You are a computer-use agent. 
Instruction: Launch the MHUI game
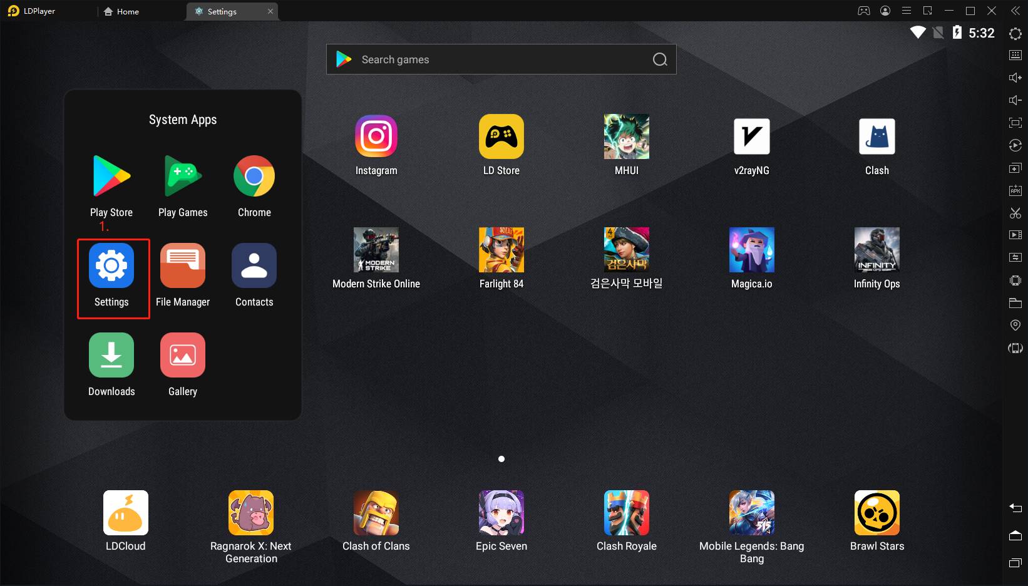click(x=627, y=136)
